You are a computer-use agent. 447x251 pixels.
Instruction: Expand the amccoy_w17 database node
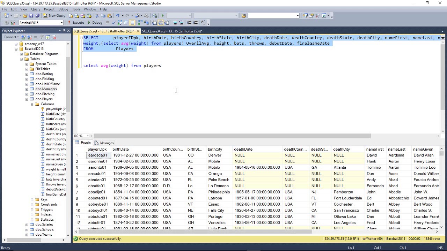[16, 44]
